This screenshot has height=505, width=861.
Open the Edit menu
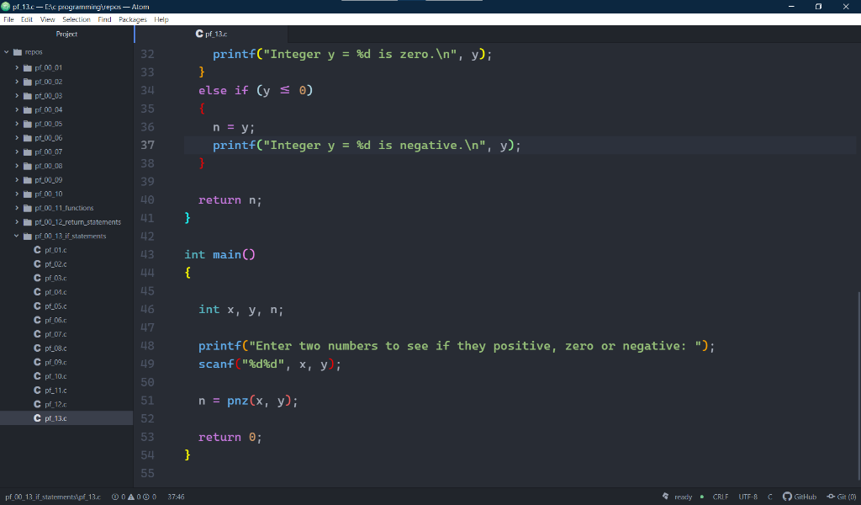(27, 19)
